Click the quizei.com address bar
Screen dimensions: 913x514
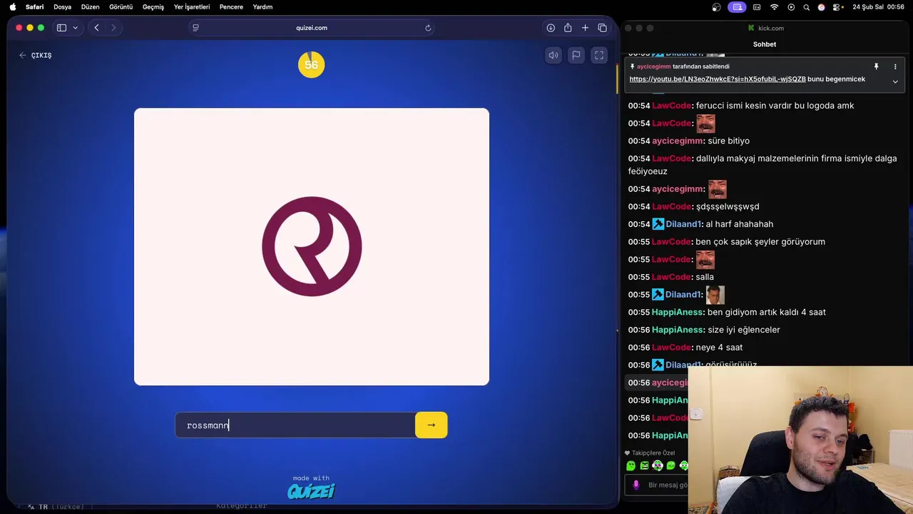312,28
